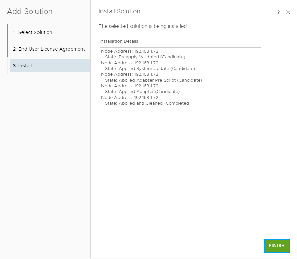This screenshot has width=297, height=259.
Task: Select step 3 Install
Action: pyautogui.click(x=25, y=66)
